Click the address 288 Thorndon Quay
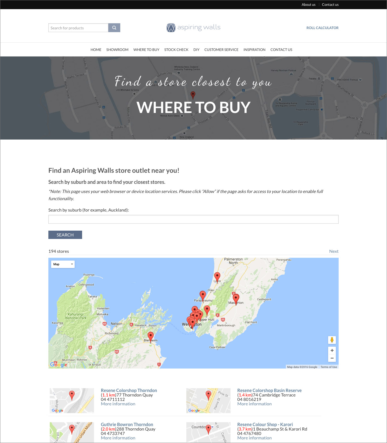 [x=136, y=429]
